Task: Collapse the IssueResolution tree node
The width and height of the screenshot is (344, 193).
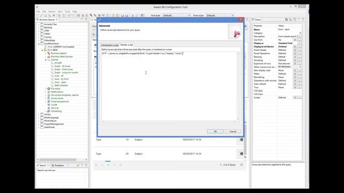Action: pyautogui.click(x=39, y=44)
